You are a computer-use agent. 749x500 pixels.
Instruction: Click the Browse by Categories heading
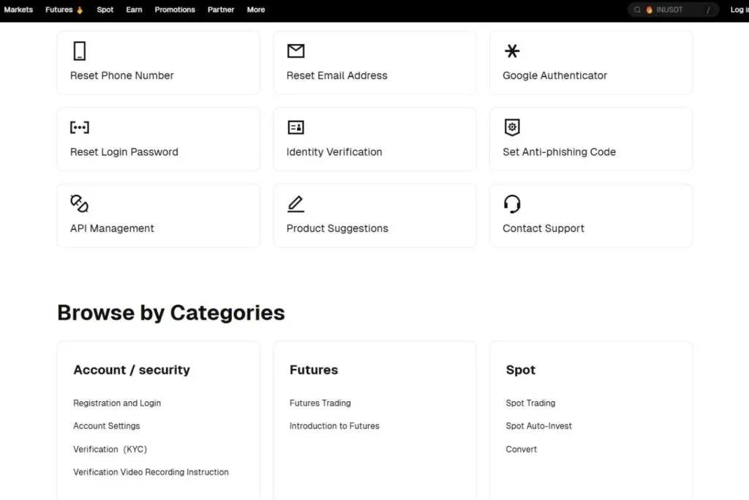171,313
